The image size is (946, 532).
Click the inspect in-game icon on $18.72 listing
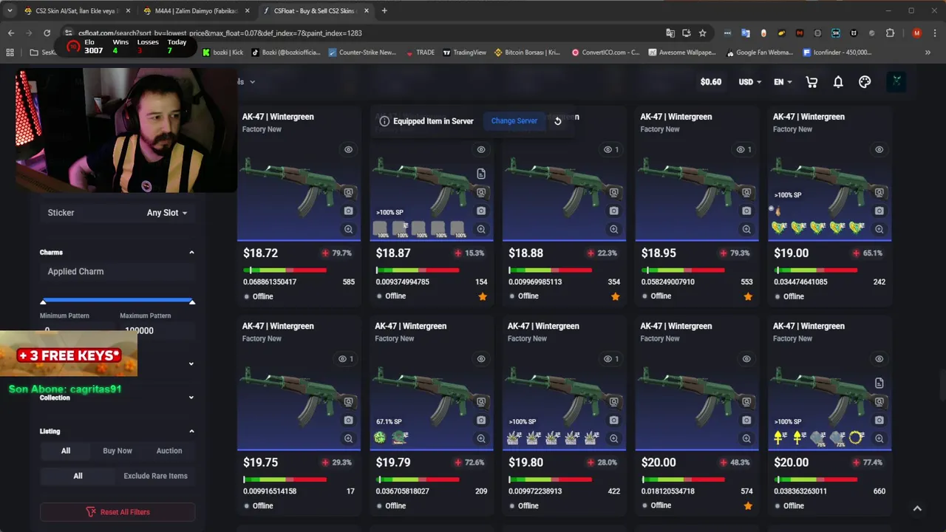[x=348, y=192]
